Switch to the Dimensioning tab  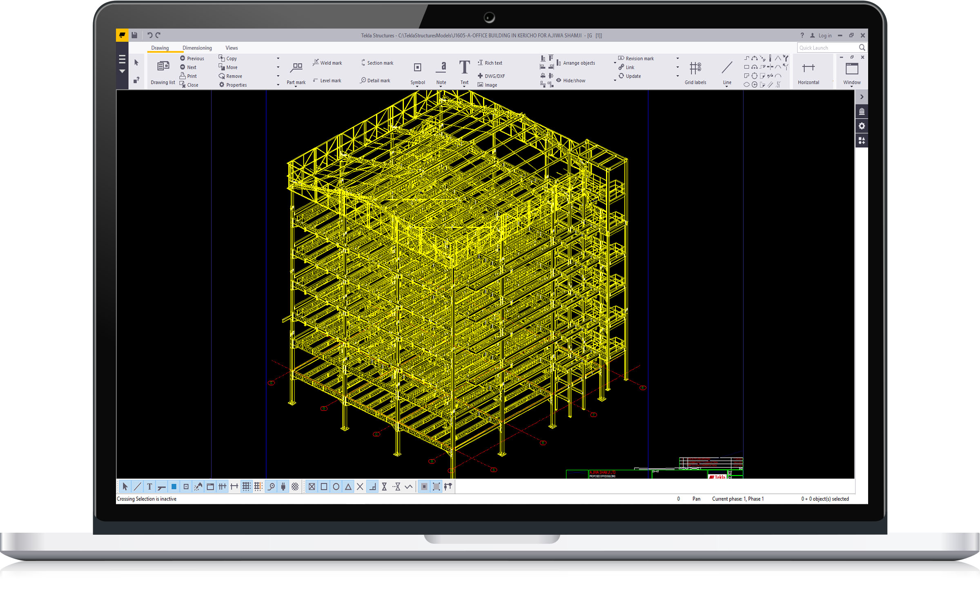point(197,48)
